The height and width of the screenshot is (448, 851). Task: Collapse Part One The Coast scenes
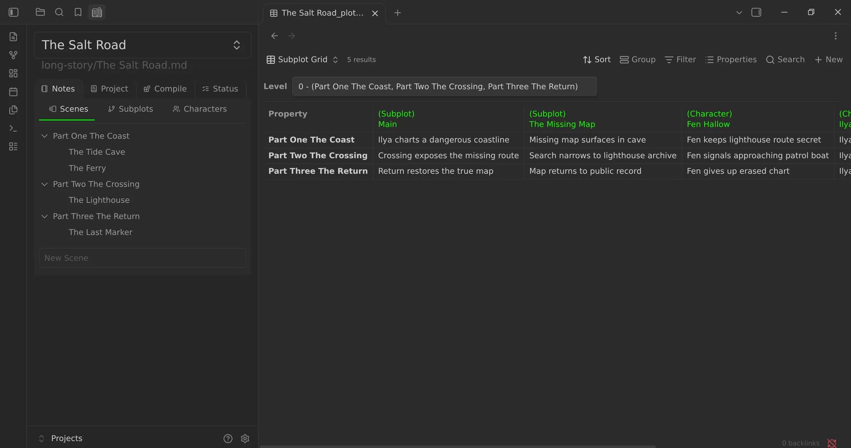coord(44,136)
